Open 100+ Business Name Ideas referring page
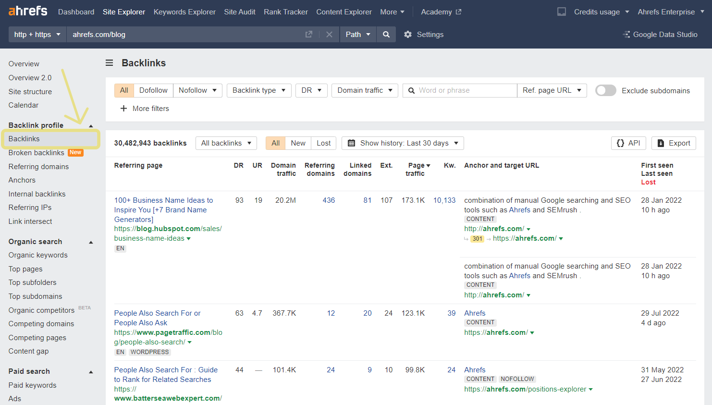The height and width of the screenshot is (405, 712). 163,210
